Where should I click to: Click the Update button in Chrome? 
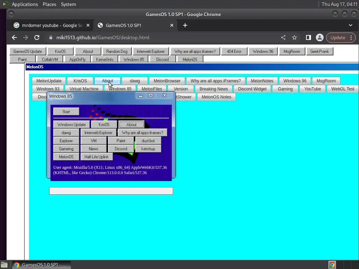[x=338, y=37]
